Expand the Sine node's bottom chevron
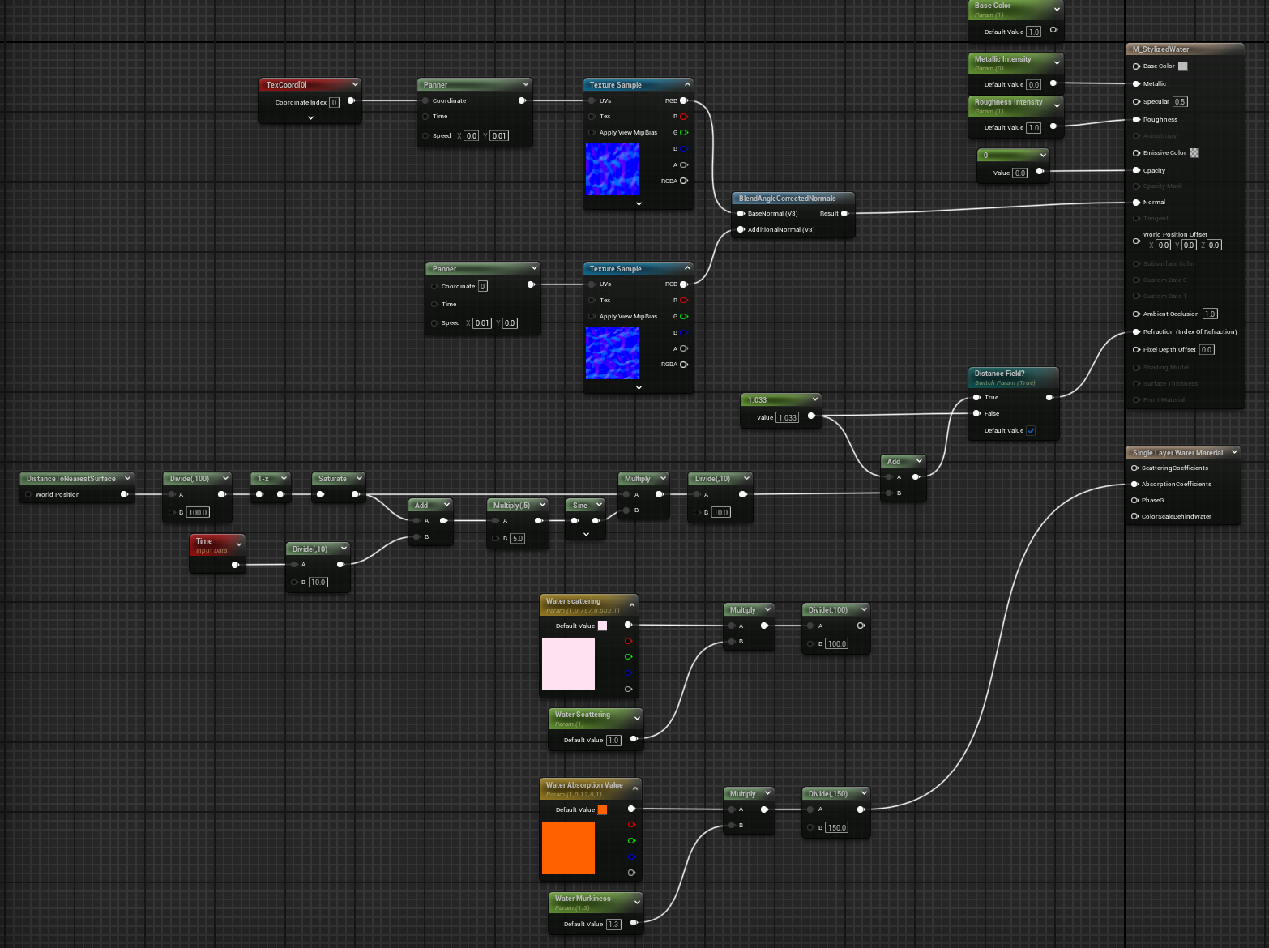This screenshot has height=948, width=1269. [586, 534]
